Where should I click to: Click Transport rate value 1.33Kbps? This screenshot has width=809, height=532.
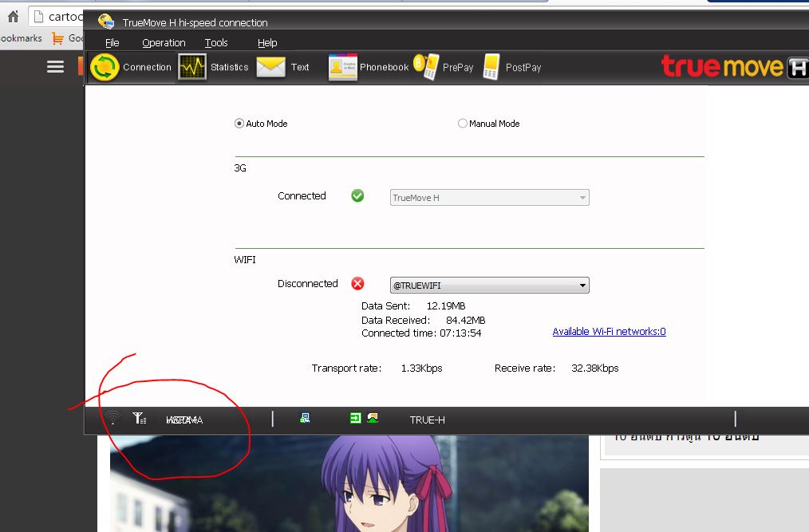(421, 368)
